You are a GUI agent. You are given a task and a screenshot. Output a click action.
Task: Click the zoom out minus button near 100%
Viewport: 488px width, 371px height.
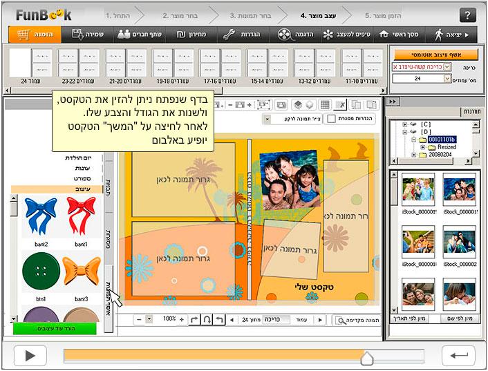pyautogui.click(x=139, y=319)
